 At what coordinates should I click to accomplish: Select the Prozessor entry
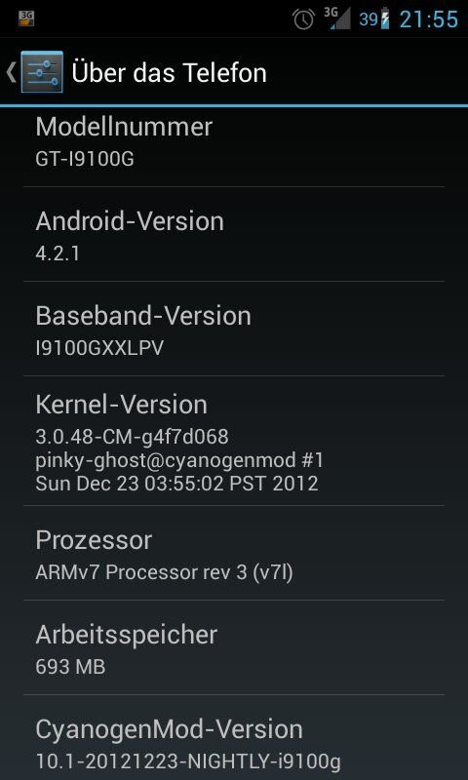(234, 553)
